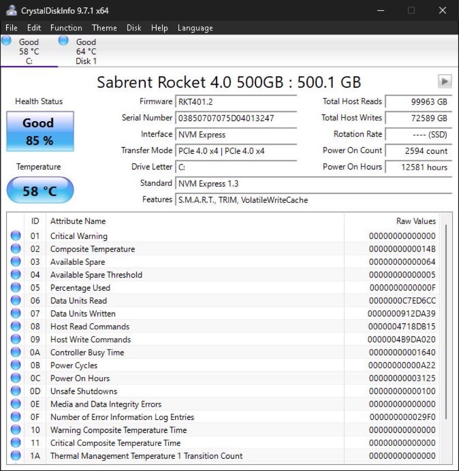This screenshot has width=459, height=471.
Task: Click the CrystalDiskInfo title bar app icon
Action: click(x=11, y=10)
